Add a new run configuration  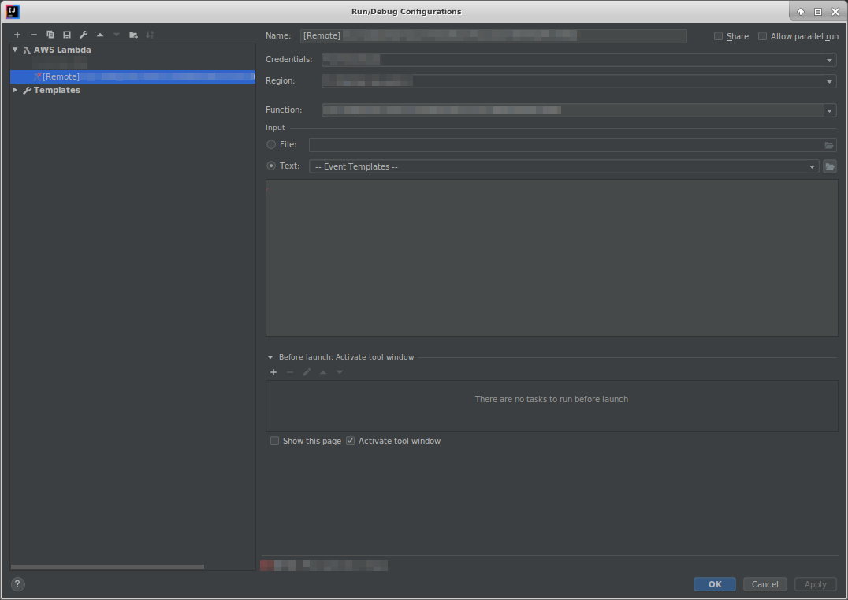[x=17, y=34]
